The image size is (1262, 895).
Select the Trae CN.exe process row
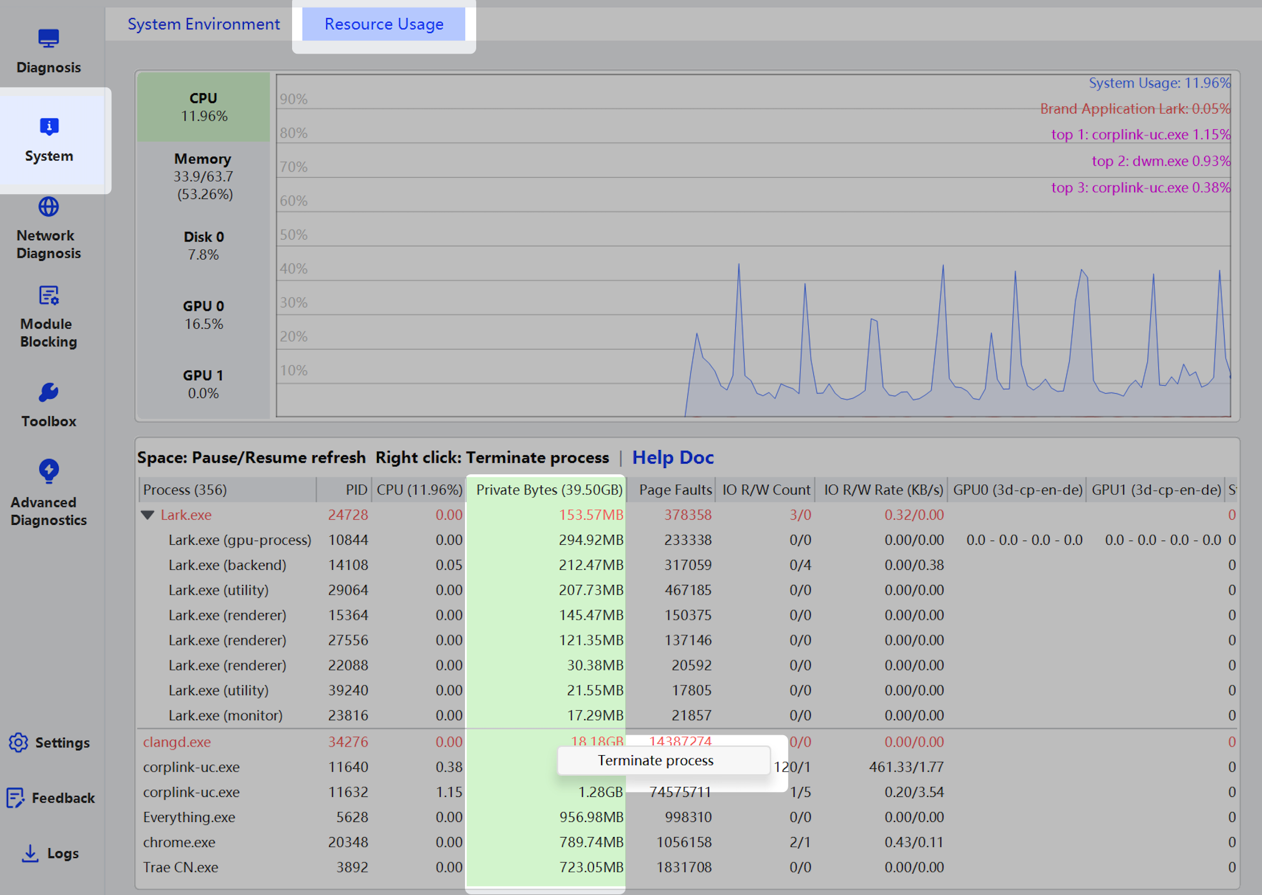[687, 867]
